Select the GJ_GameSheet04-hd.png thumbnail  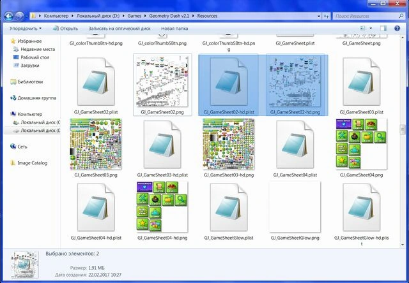pos(162,207)
